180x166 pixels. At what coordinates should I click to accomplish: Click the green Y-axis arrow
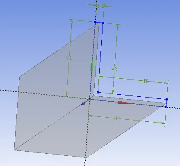point(92,65)
